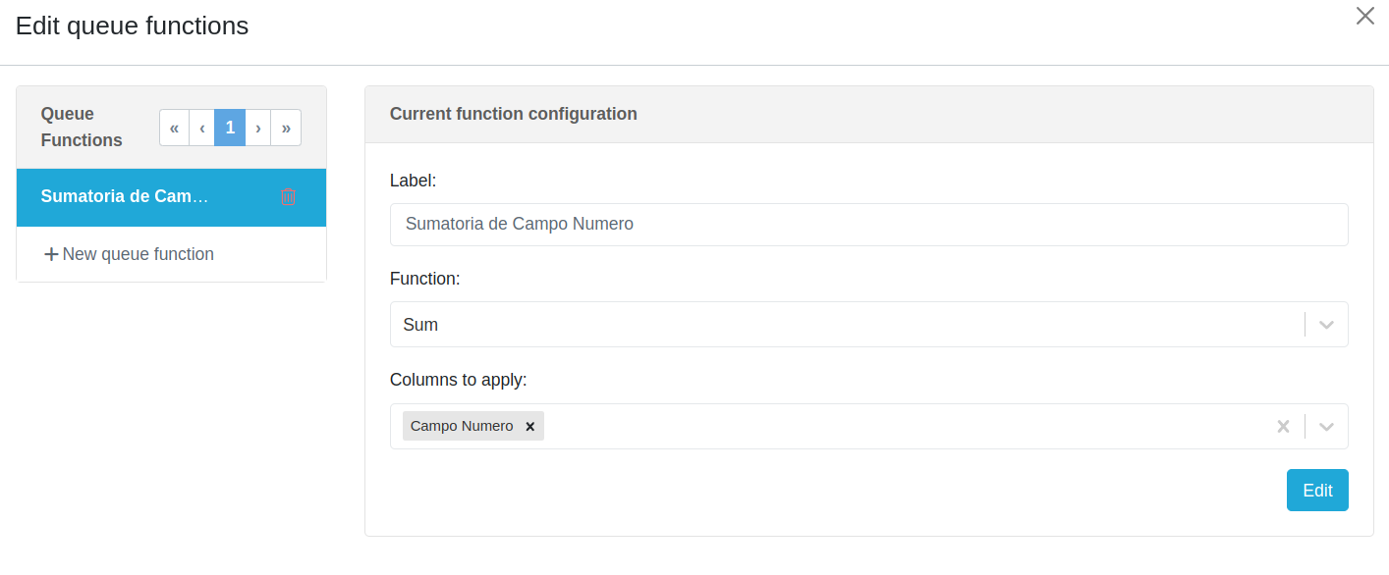1389x575 pixels.
Task: Select the Sumatoria de Cam… list item
Action: [125, 196]
